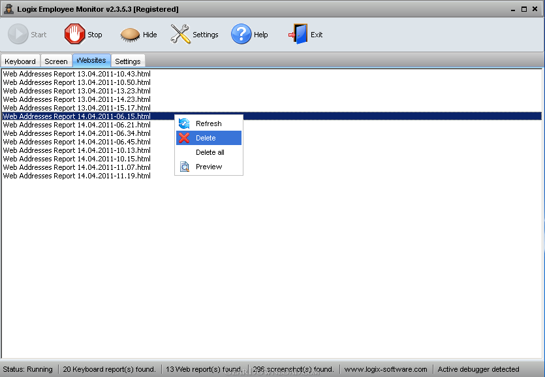Click the red Stop hand icon

tap(74, 34)
